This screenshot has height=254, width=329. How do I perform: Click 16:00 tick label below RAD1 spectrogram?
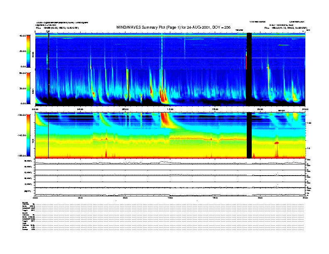[215, 109]
